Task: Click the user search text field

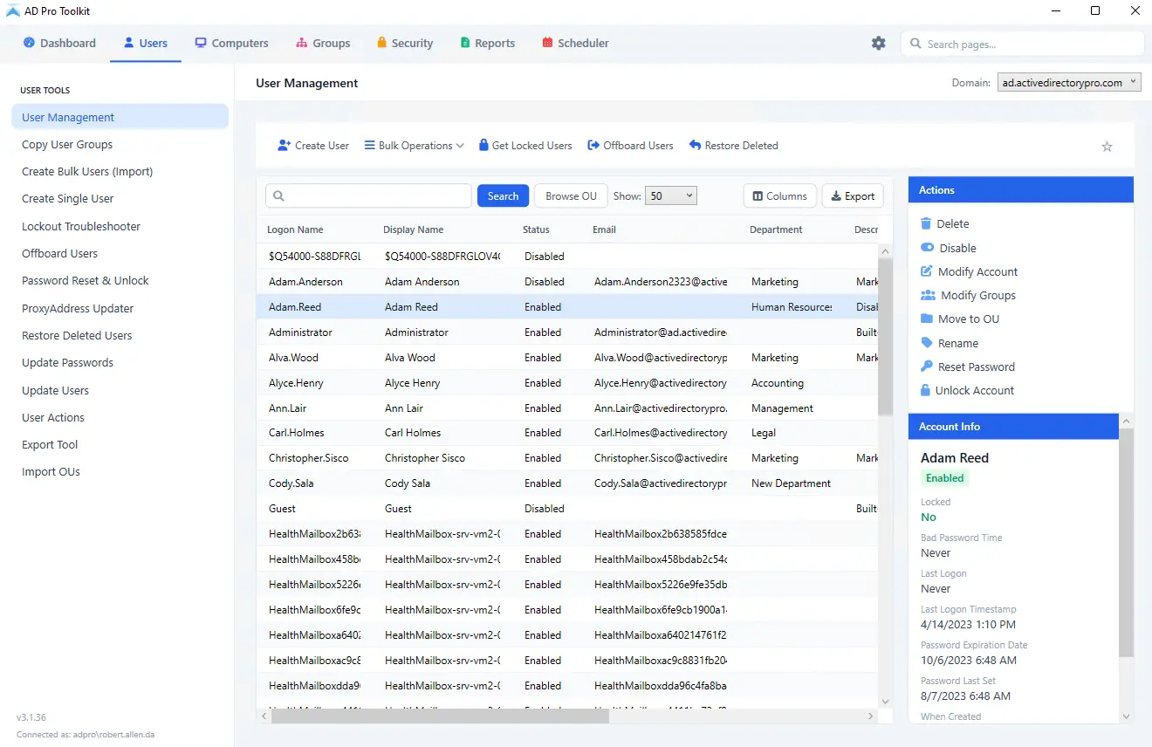Action: pyautogui.click(x=368, y=196)
